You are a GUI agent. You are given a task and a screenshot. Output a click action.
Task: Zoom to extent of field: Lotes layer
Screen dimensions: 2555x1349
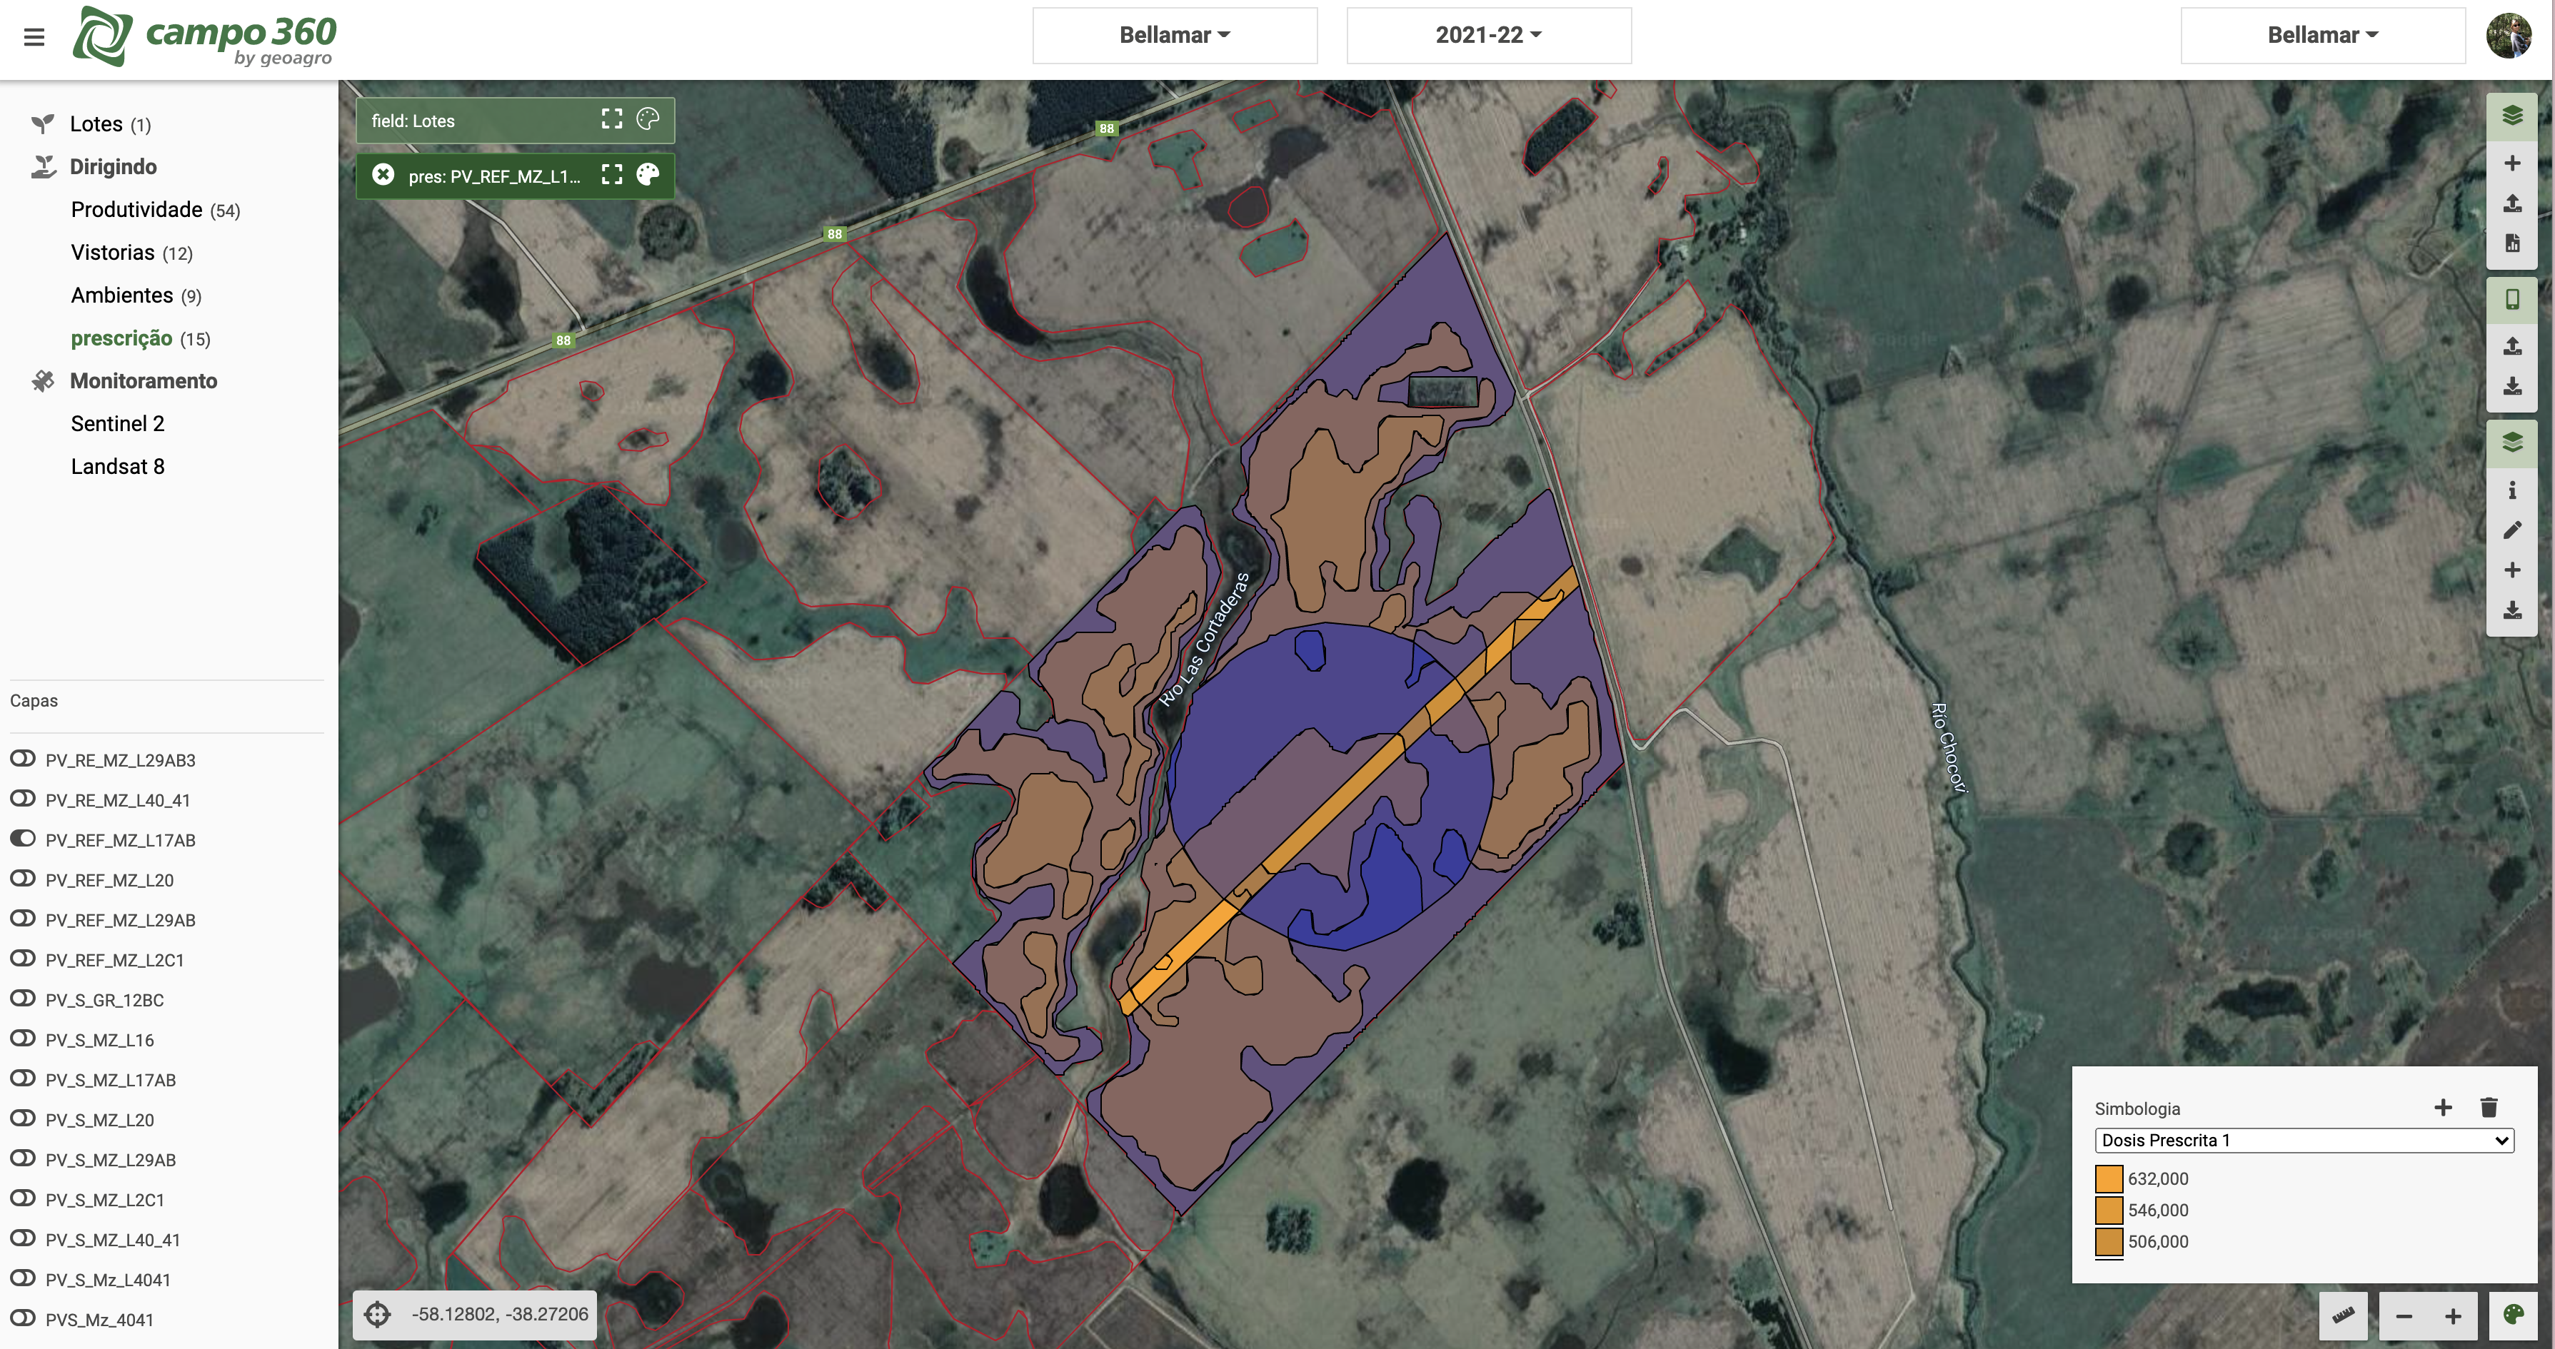click(x=612, y=120)
